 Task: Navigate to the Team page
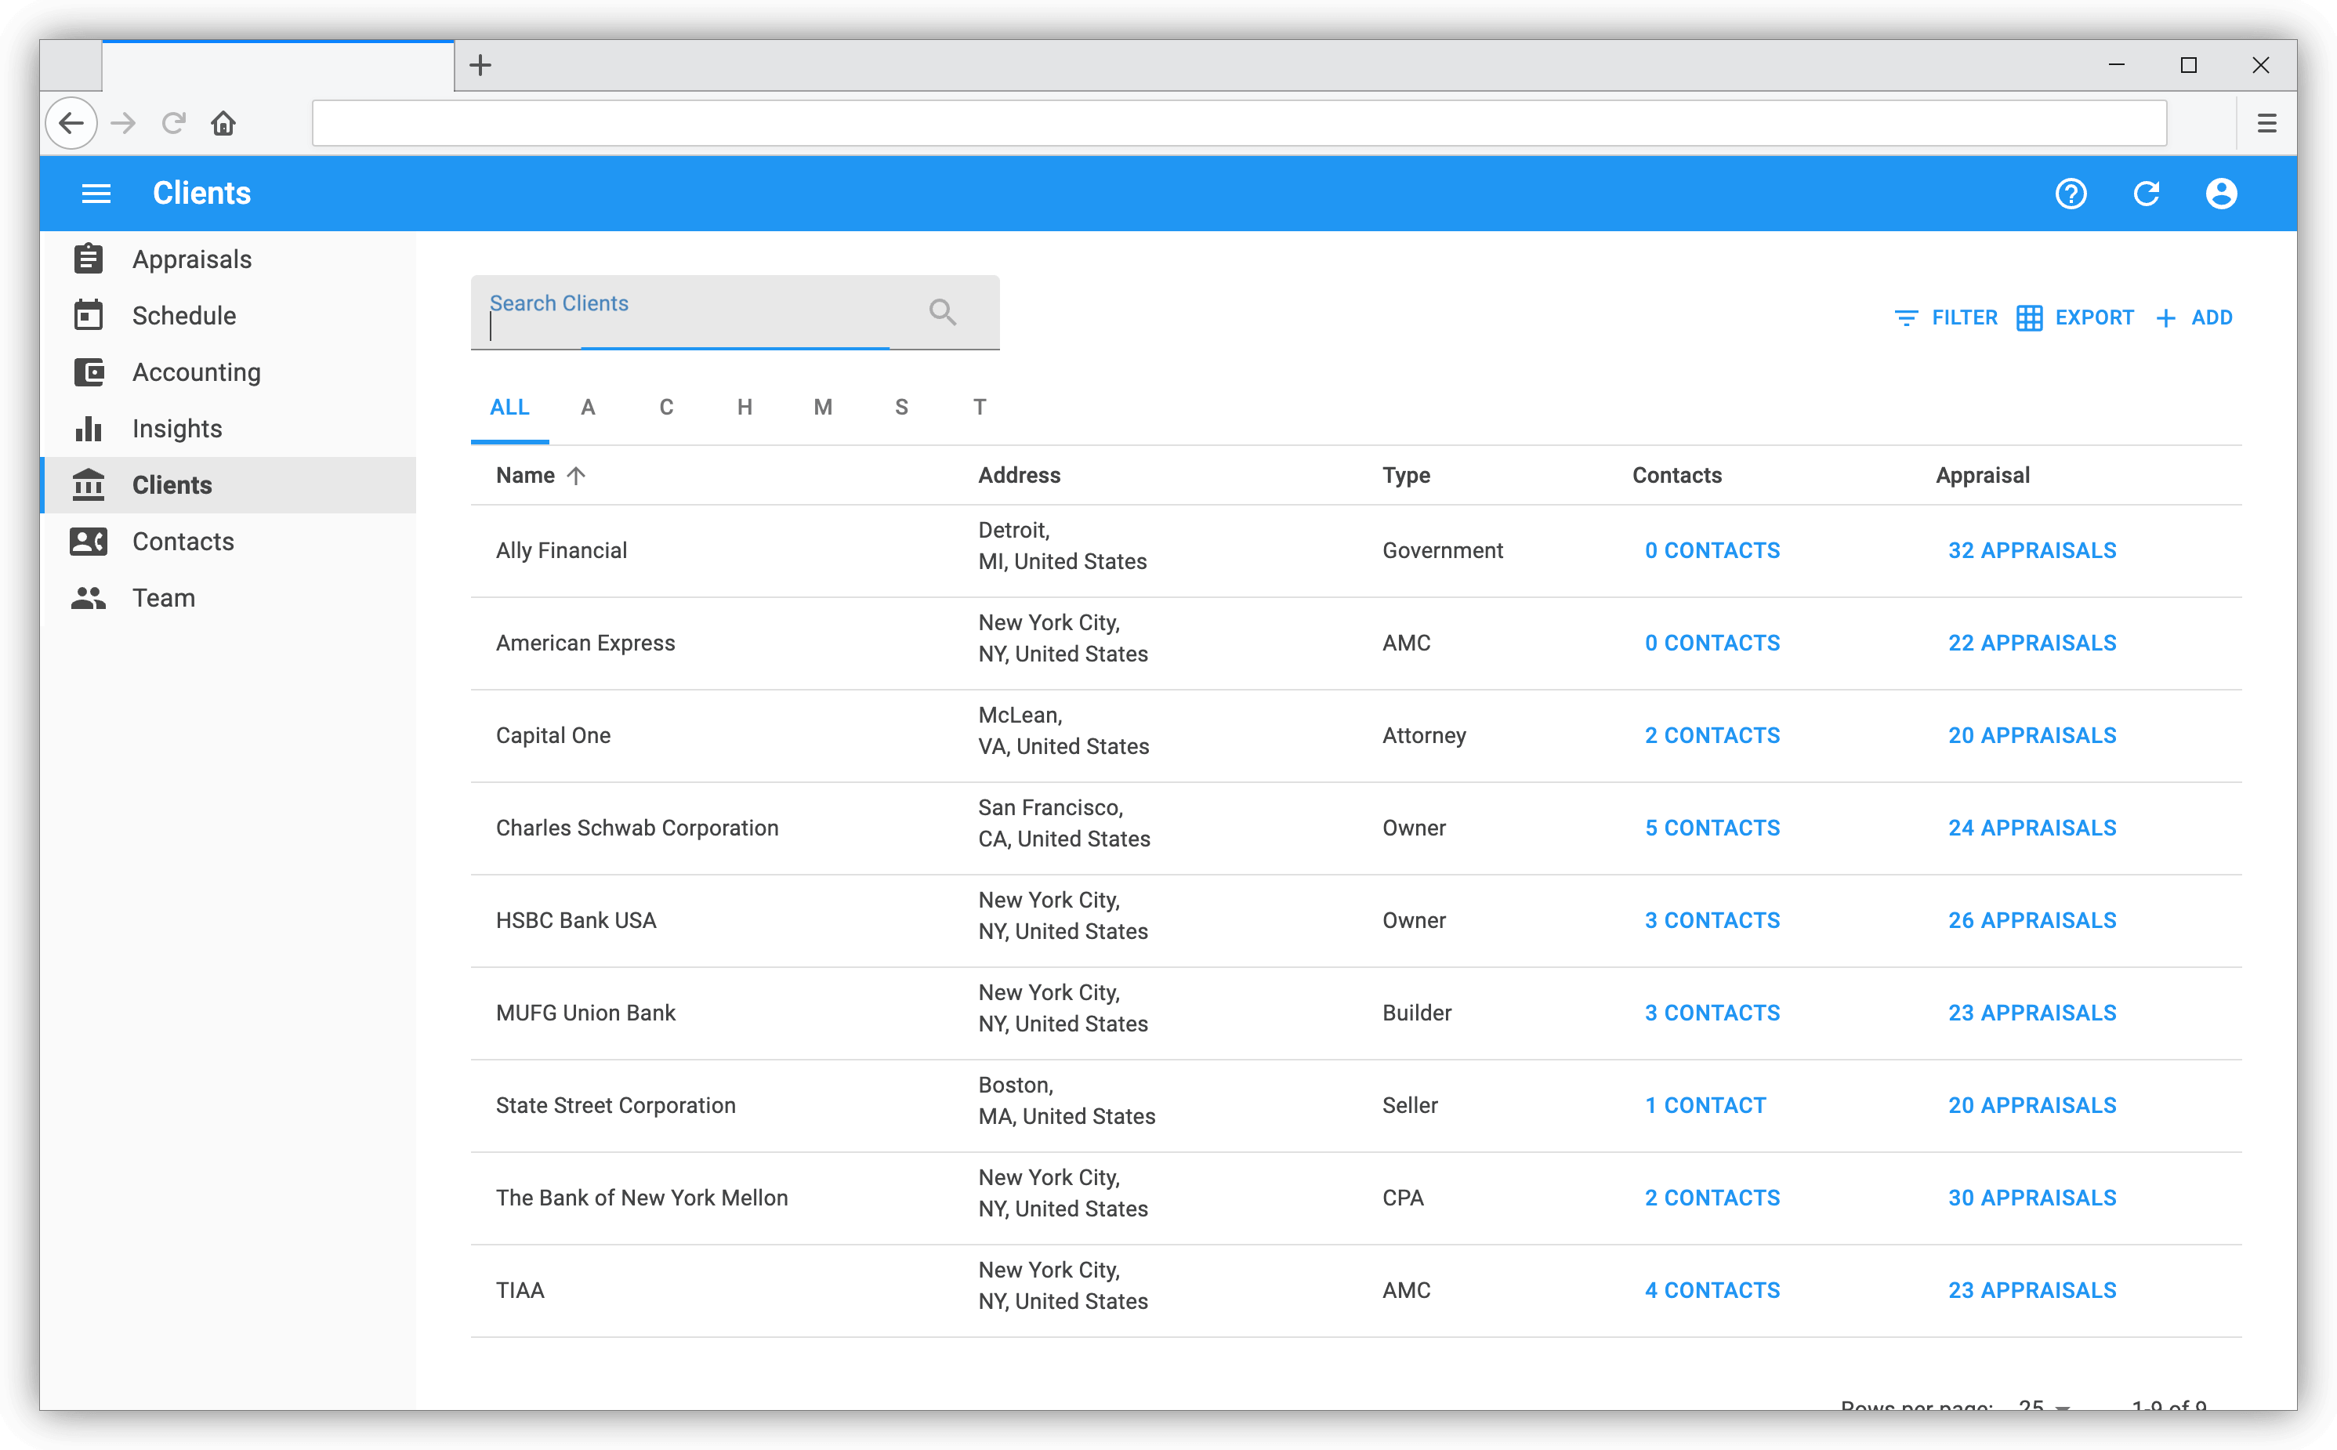[x=163, y=598]
